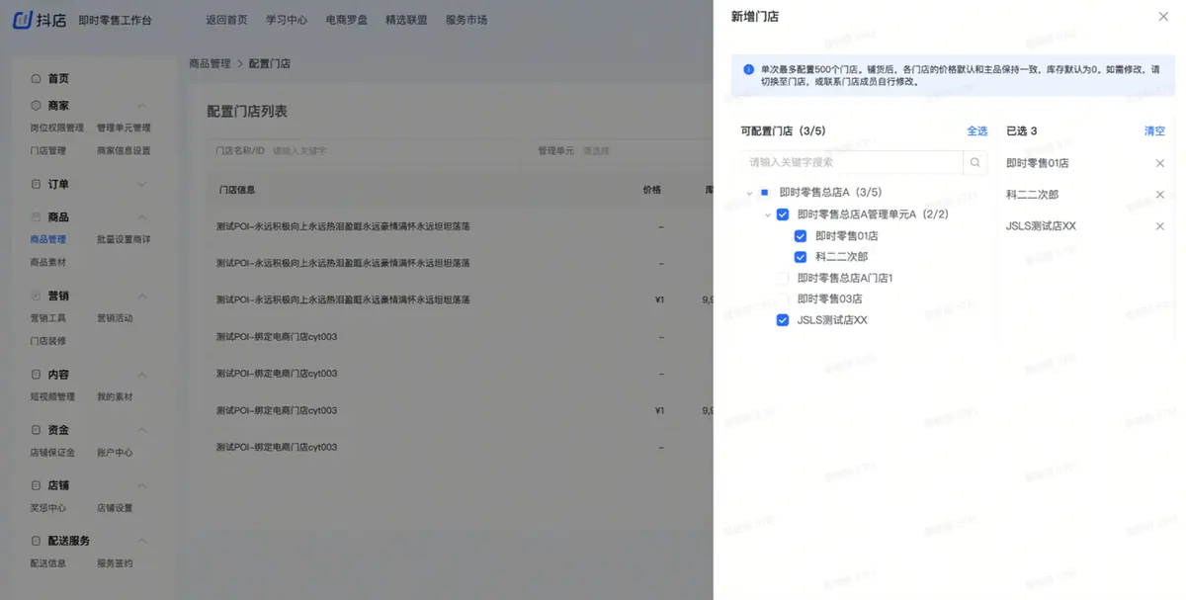
Task: Expand the 订单 sidebar section
Action: (141, 184)
